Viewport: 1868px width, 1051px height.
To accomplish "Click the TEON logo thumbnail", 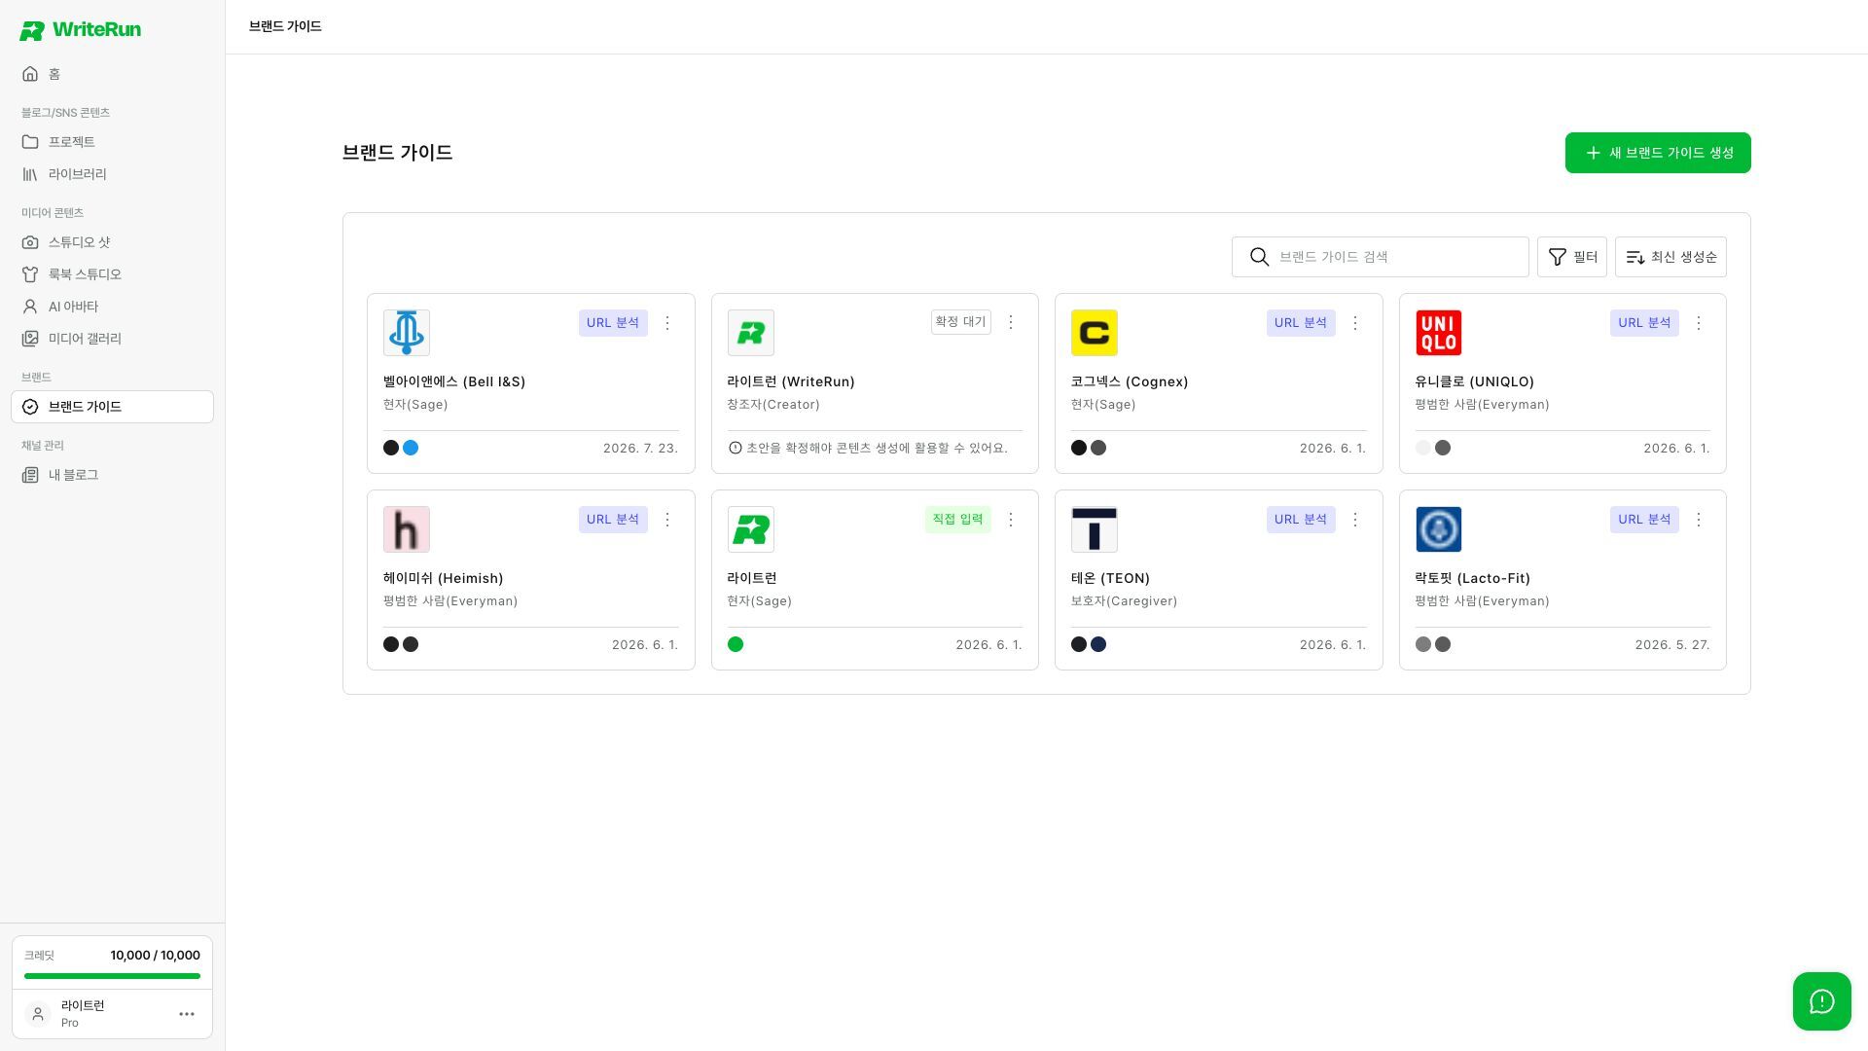I will 1095,529.
